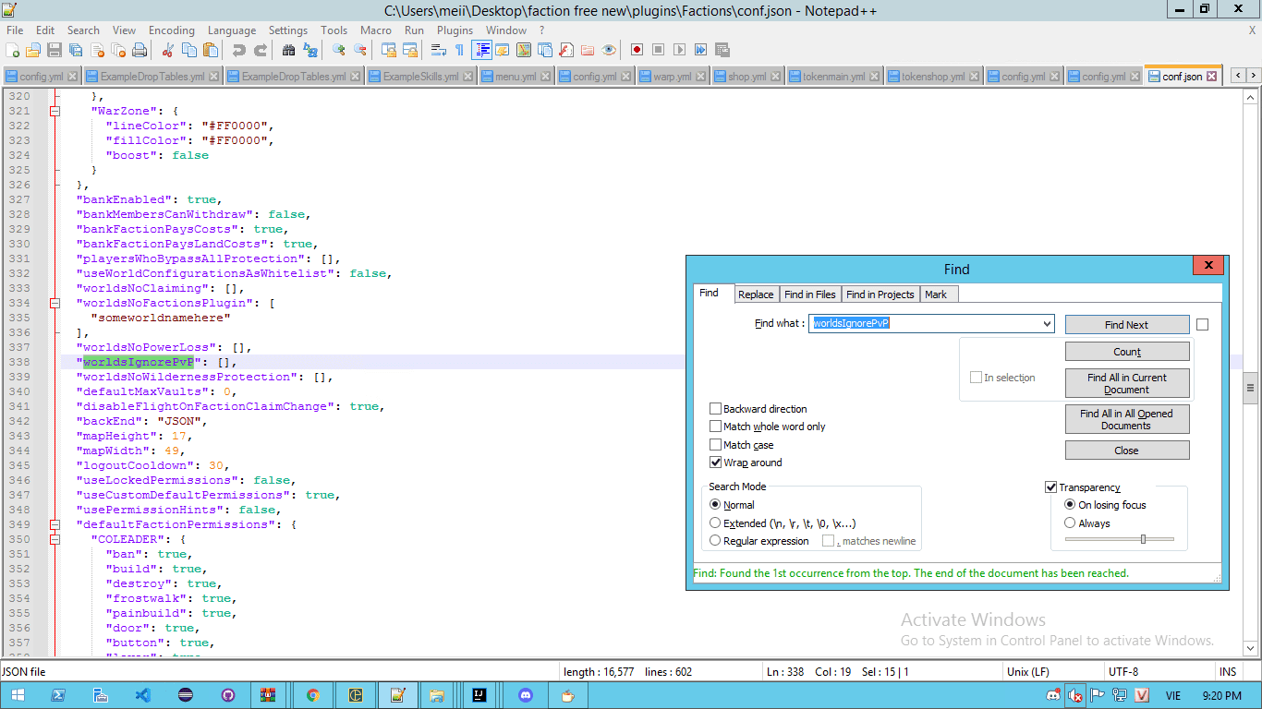Switch to the Replace tab
The image size is (1262, 709).
coord(755,294)
